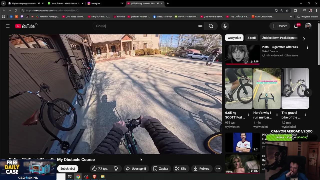Viewport: 320px width, 180px height.
Task: Reload the page in browser
Action: point(16,10)
